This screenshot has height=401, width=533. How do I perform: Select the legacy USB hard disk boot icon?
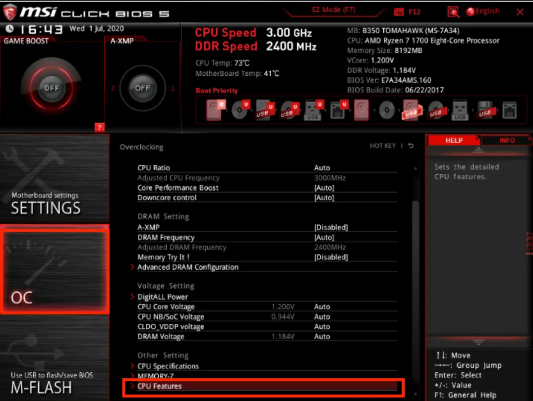[x=412, y=110]
